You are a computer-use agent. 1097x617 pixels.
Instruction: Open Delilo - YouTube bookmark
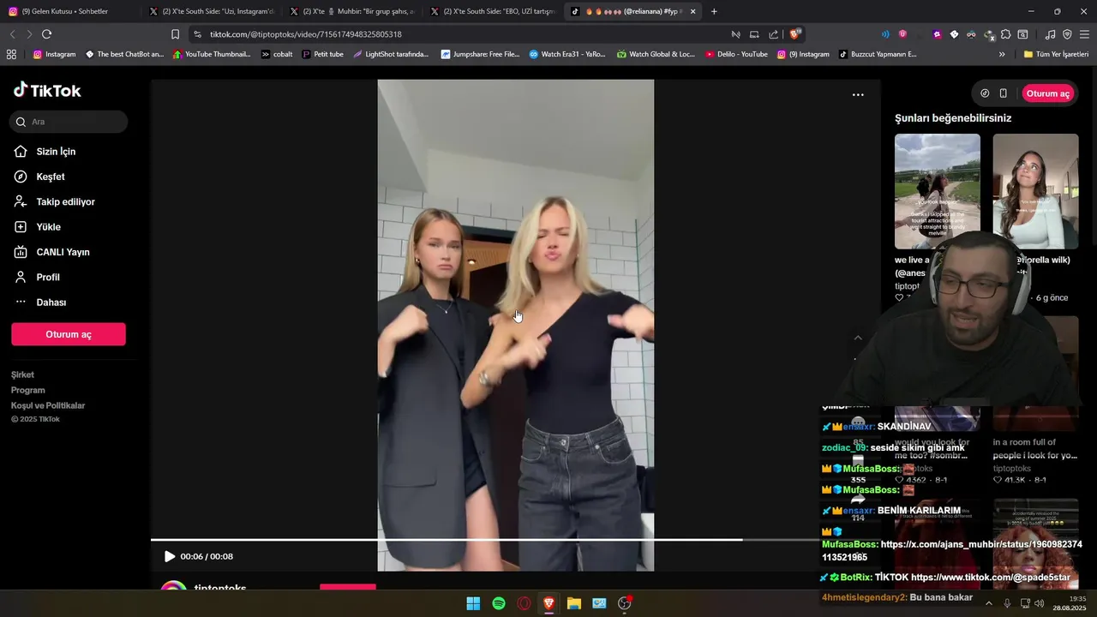click(x=736, y=54)
